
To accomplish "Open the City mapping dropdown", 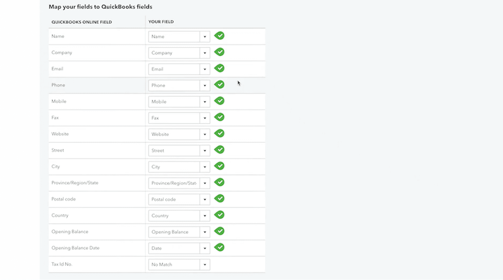I will pyautogui.click(x=205, y=167).
